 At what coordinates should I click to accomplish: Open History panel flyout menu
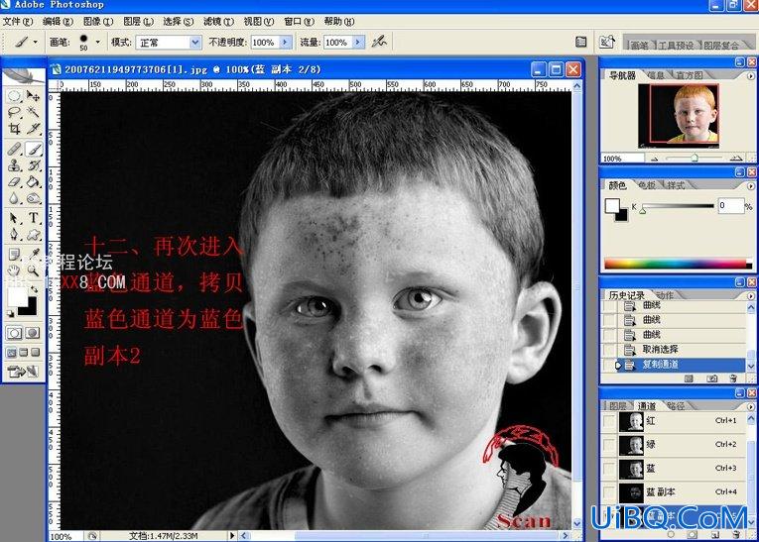(750, 296)
